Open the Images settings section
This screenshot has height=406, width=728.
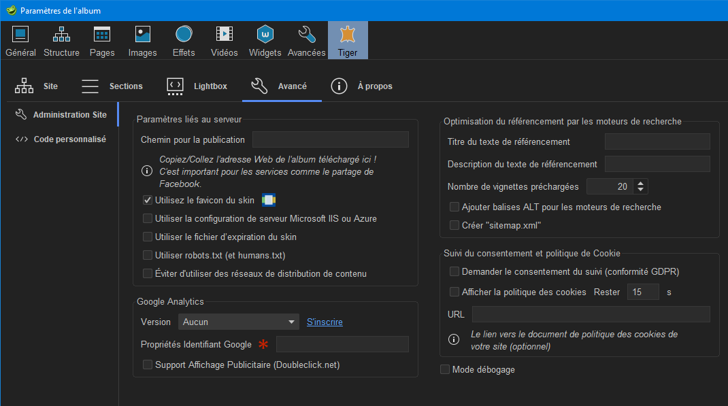[x=142, y=39]
